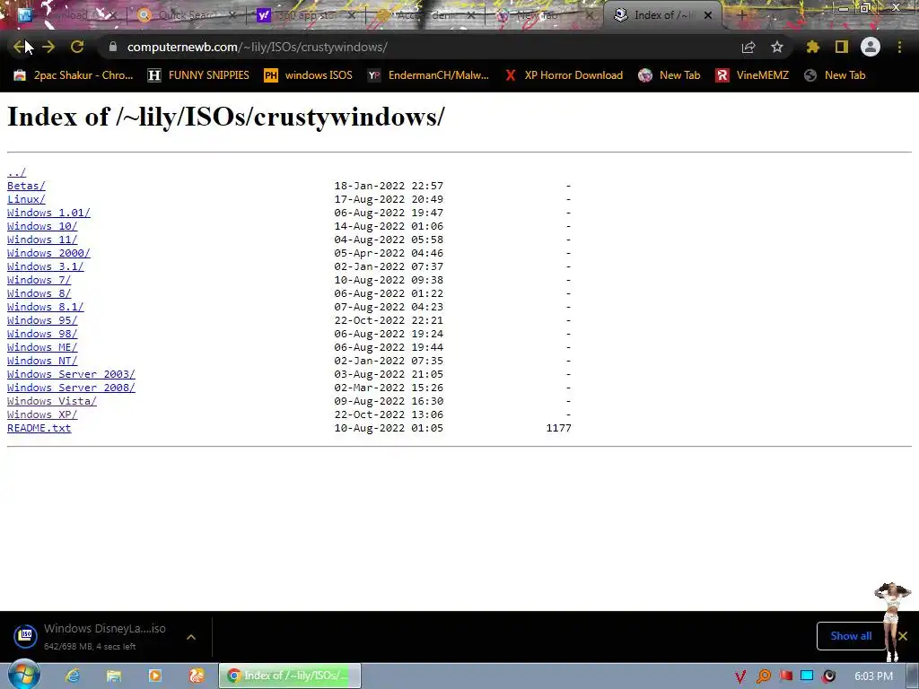Screen dimensions: 919x689
Task: Close the downloads bar with X
Action: [x=903, y=636]
